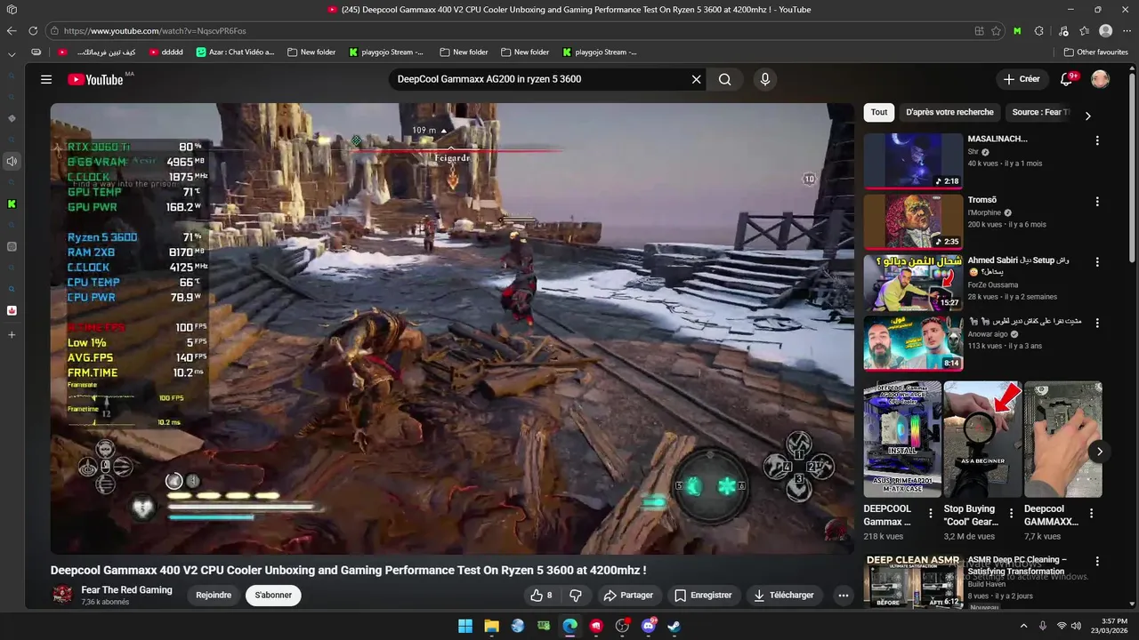This screenshot has height=640, width=1139.
Task: Go back with browser back arrow
Action: pos(12,30)
